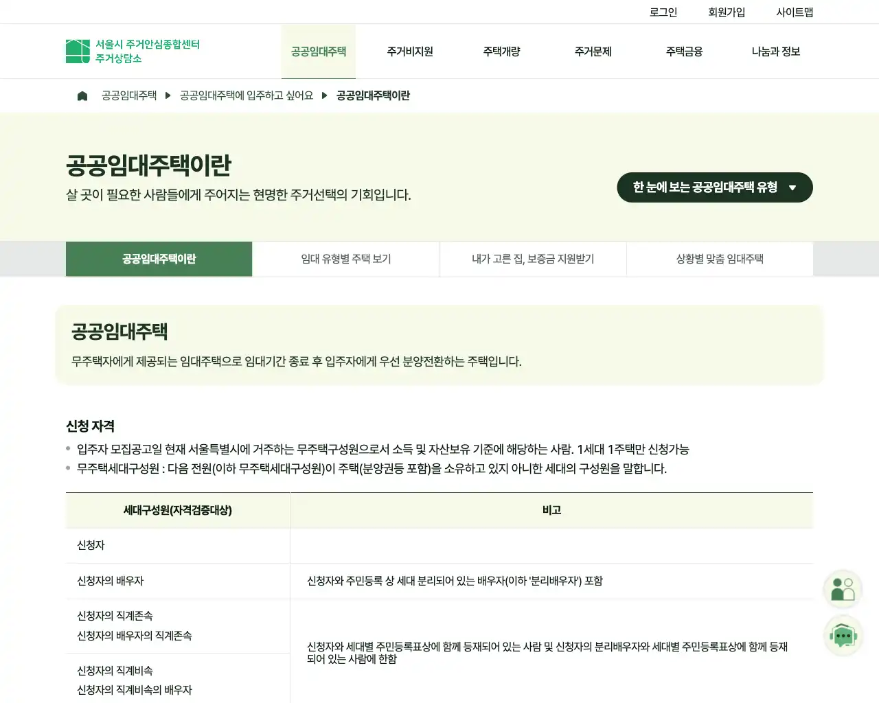The width and height of the screenshot is (879, 703).
Task: Click the 로그인 link
Action: [x=663, y=11]
